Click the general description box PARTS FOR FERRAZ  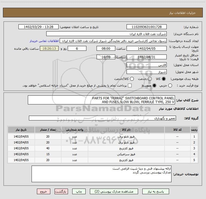tap(101, 100)
